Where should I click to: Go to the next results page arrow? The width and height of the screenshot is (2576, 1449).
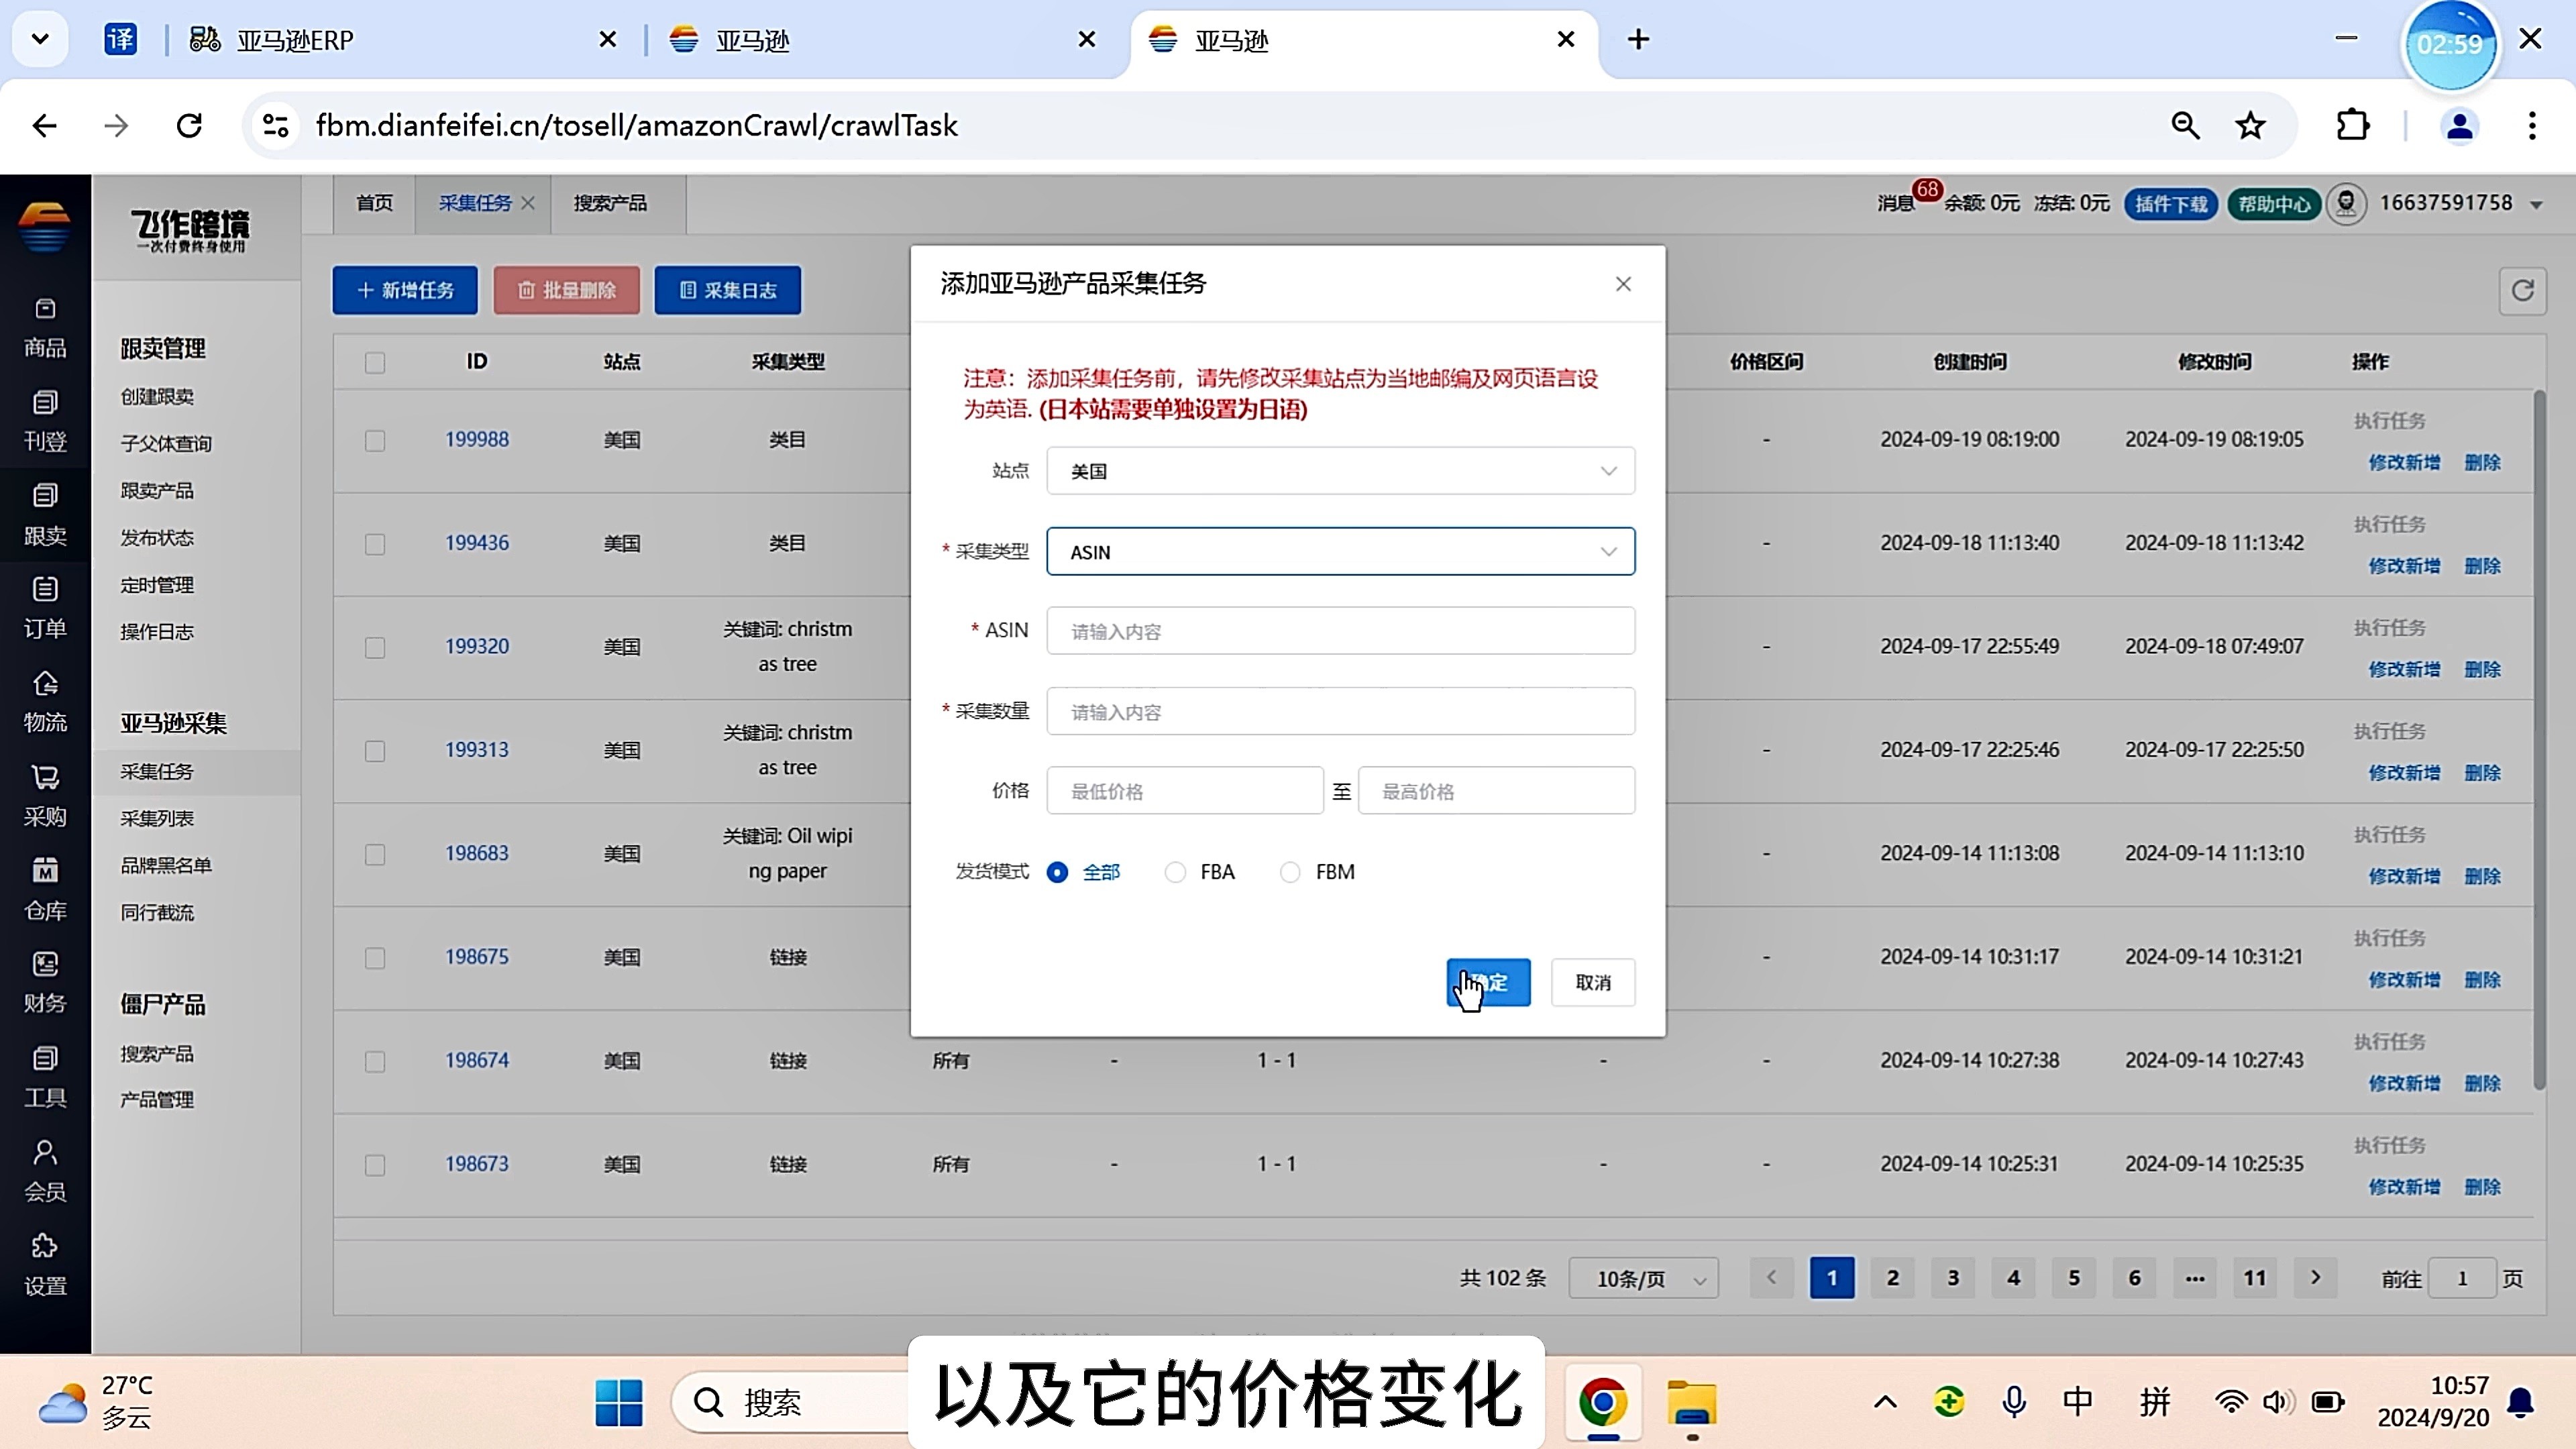pyautogui.click(x=2315, y=1277)
